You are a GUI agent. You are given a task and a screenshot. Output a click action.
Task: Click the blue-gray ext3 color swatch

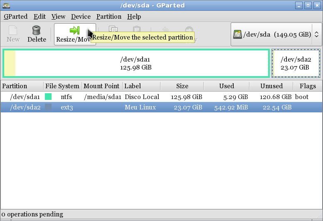pyautogui.click(x=48, y=107)
